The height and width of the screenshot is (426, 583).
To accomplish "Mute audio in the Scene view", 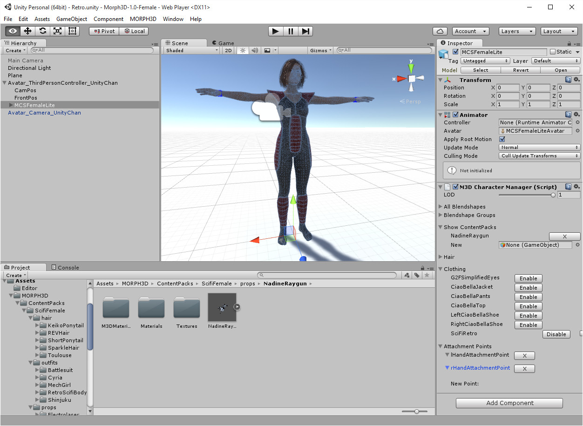I will tap(254, 50).
